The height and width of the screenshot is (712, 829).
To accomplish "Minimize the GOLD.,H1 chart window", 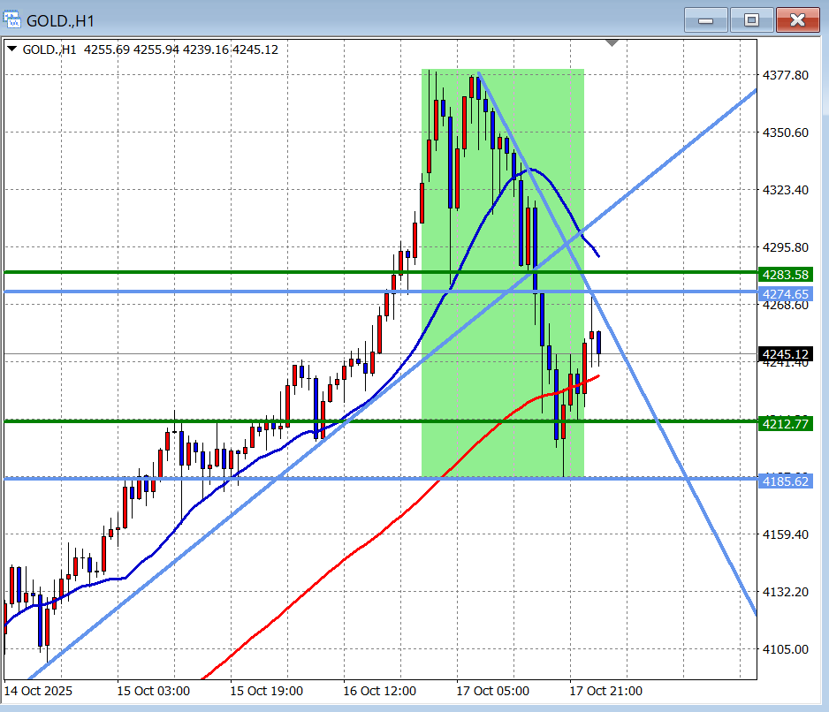I will pos(705,19).
